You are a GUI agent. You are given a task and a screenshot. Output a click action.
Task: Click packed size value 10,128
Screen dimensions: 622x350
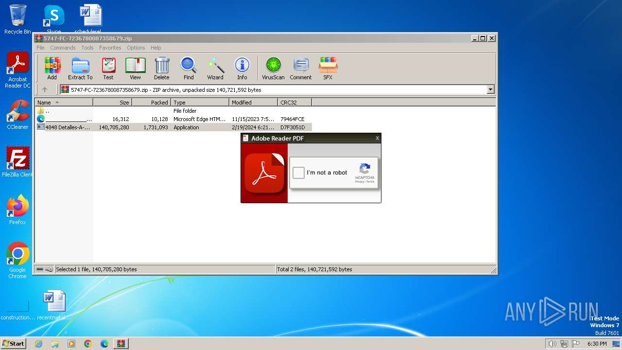click(x=159, y=119)
